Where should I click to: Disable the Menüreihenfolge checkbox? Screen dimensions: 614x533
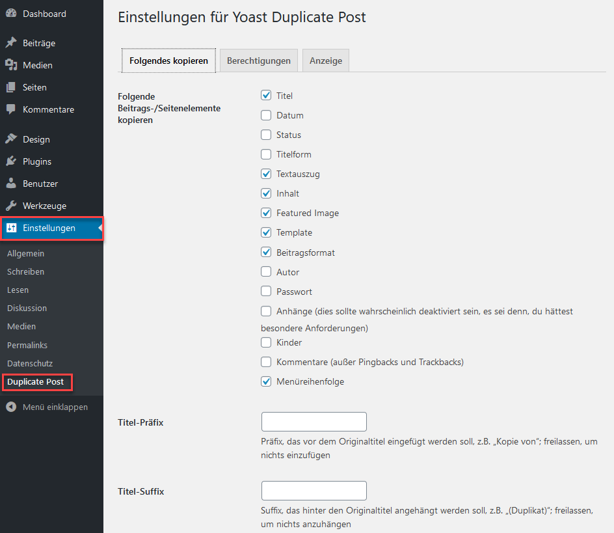(x=266, y=381)
